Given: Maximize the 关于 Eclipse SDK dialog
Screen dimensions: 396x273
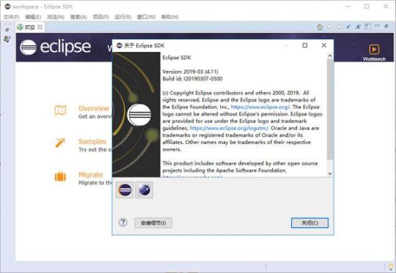Looking at the screenshot, I should coord(305,45).
